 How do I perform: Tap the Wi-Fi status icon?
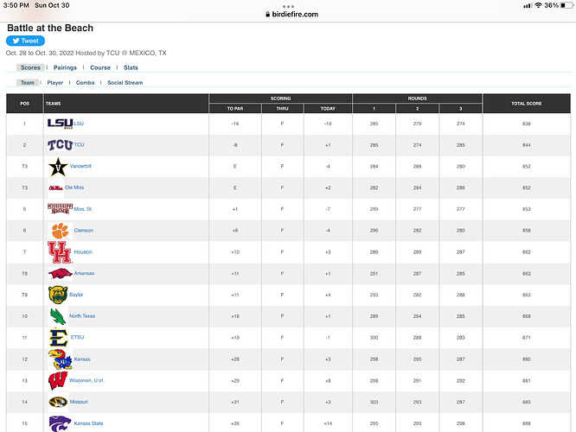(539, 5)
